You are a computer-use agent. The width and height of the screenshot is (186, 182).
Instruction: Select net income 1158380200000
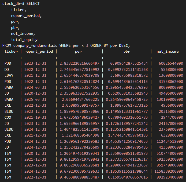169,171
